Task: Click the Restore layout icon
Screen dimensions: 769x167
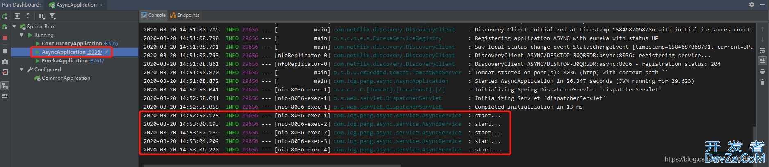Action: [x=5, y=97]
